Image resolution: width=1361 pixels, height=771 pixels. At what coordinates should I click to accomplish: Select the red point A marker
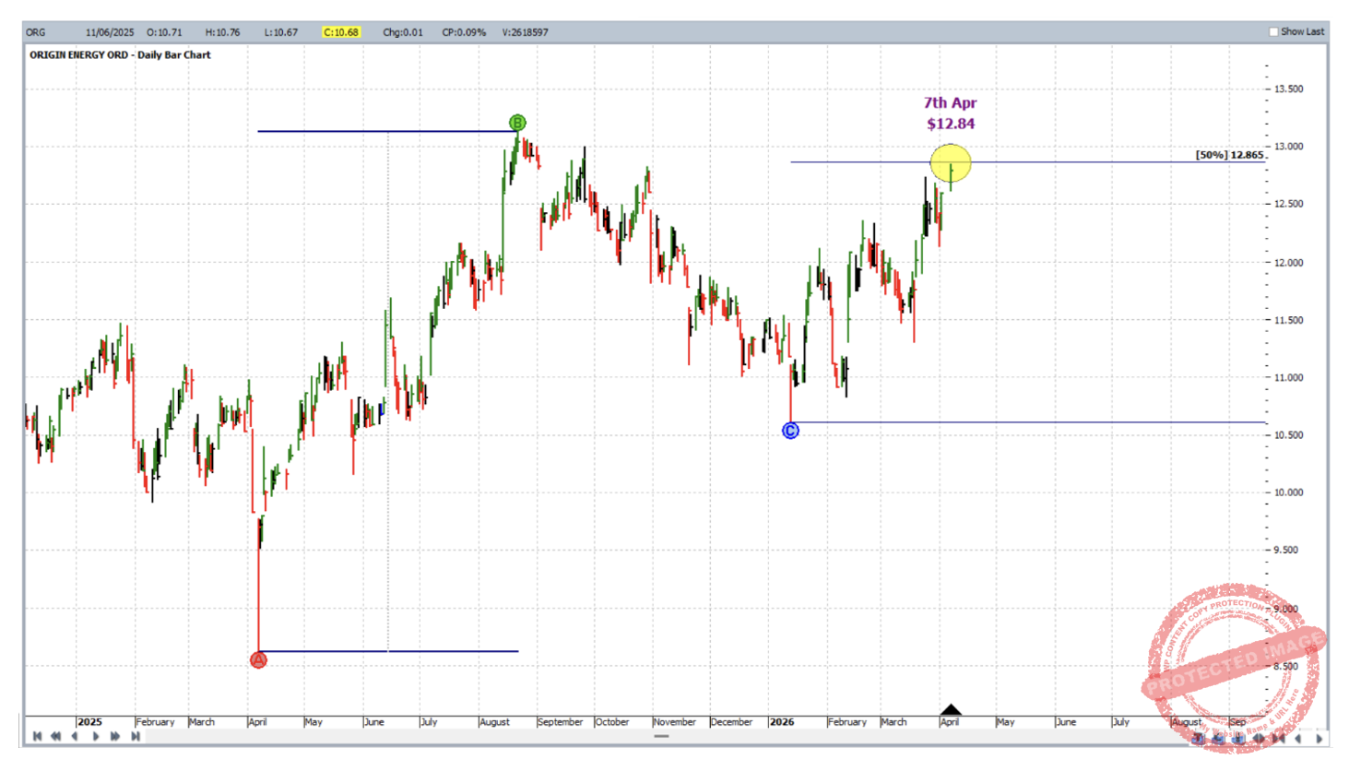(x=258, y=659)
